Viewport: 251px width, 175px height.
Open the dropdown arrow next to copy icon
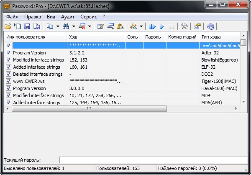[x=57, y=27]
